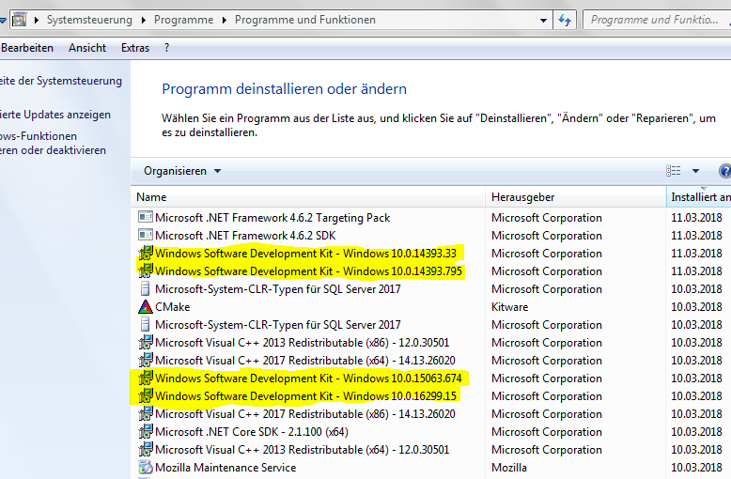Click icon of .NET Core SDK 2.1.100
This screenshot has width=731, height=479.
[146, 431]
